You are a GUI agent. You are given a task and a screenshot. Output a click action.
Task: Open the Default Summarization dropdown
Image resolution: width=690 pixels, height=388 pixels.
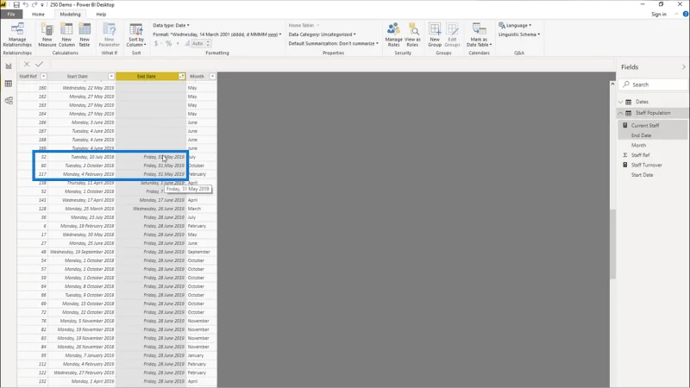click(x=334, y=43)
